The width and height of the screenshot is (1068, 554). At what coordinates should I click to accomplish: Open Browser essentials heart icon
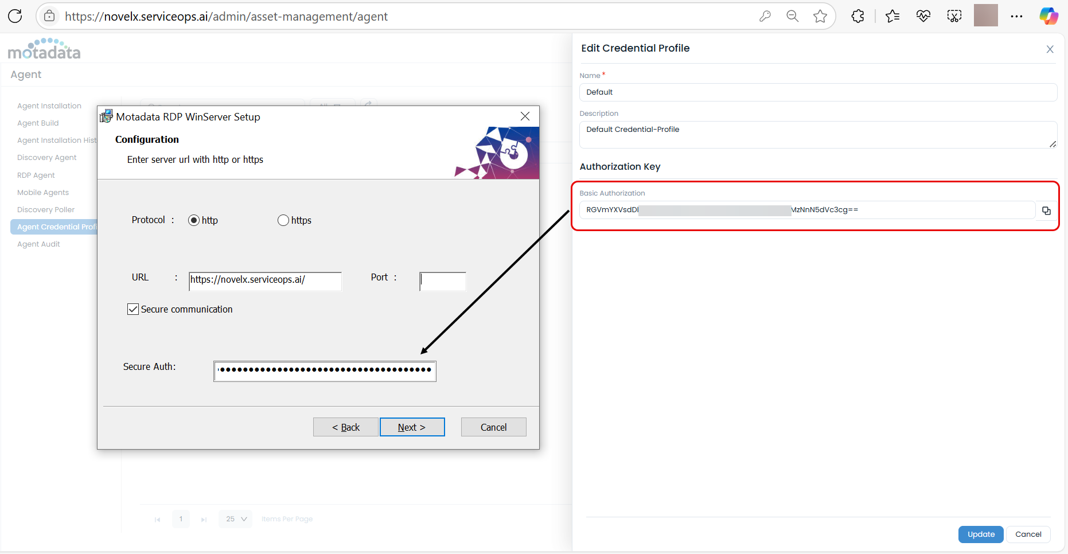[923, 16]
